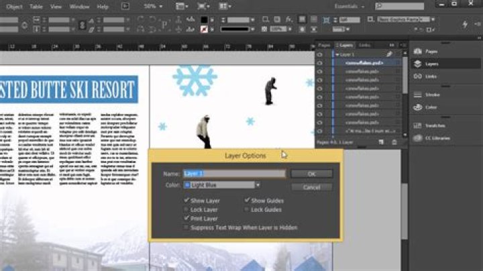This screenshot has height=271, width=483.
Task: Click the first text wrap icon in the control bar
Action: (x=302, y=19)
